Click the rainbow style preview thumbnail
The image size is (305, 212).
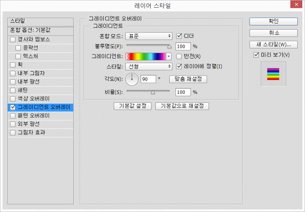coord(273,74)
